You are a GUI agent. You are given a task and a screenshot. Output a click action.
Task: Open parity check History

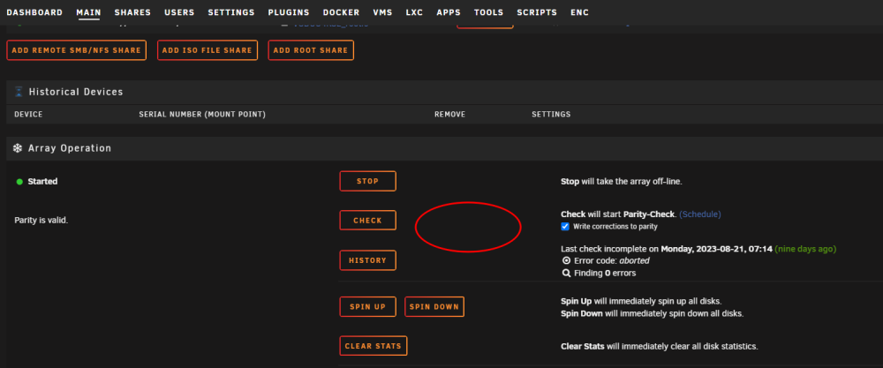pyautogui.click(x=367, y=260)
